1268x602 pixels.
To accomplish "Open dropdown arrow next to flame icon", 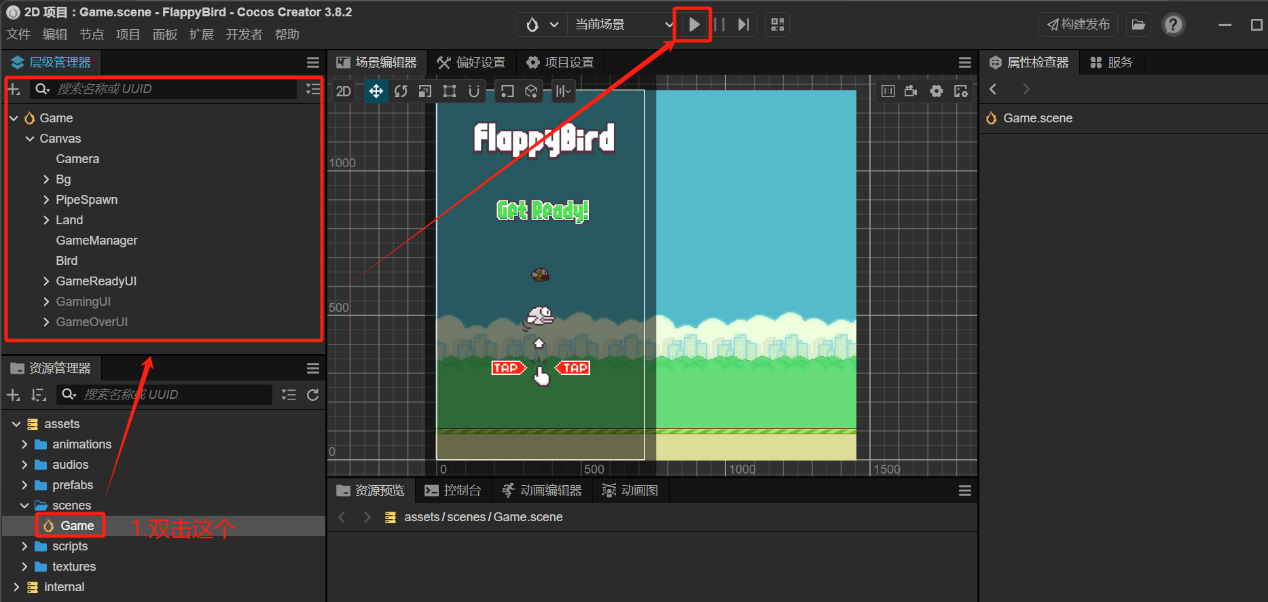I will [x=554, y=24].
